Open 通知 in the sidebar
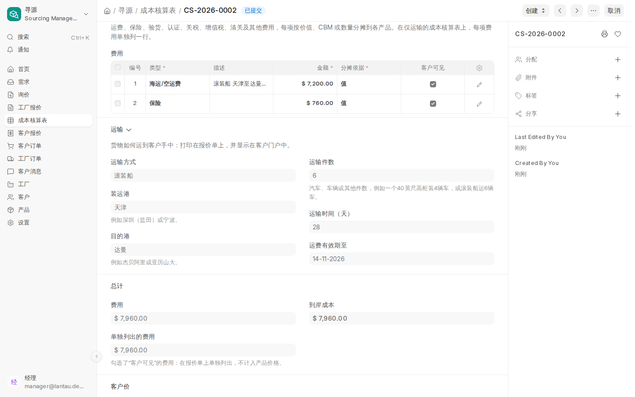Viewport: 635px width, 397px height. (48, 50)
